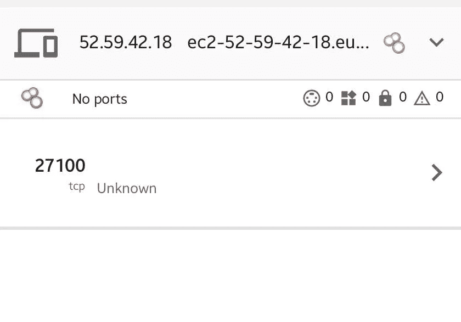Expand the host details dropdown chevron

[x=436, y=42]
